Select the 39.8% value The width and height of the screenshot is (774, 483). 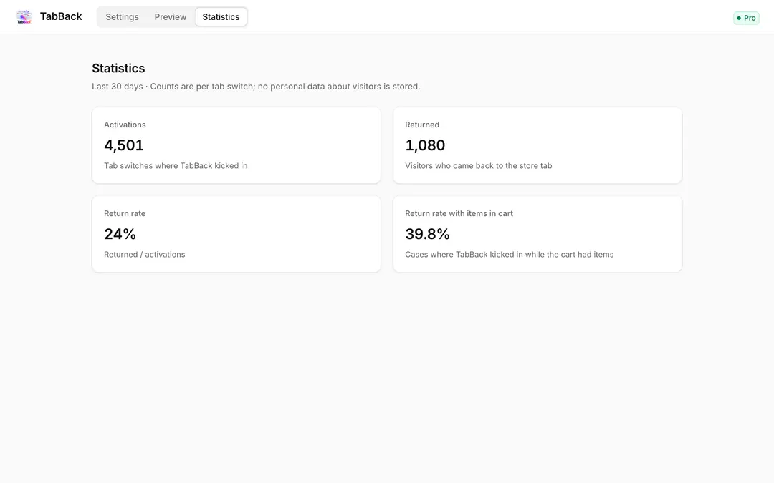point(427,233)
